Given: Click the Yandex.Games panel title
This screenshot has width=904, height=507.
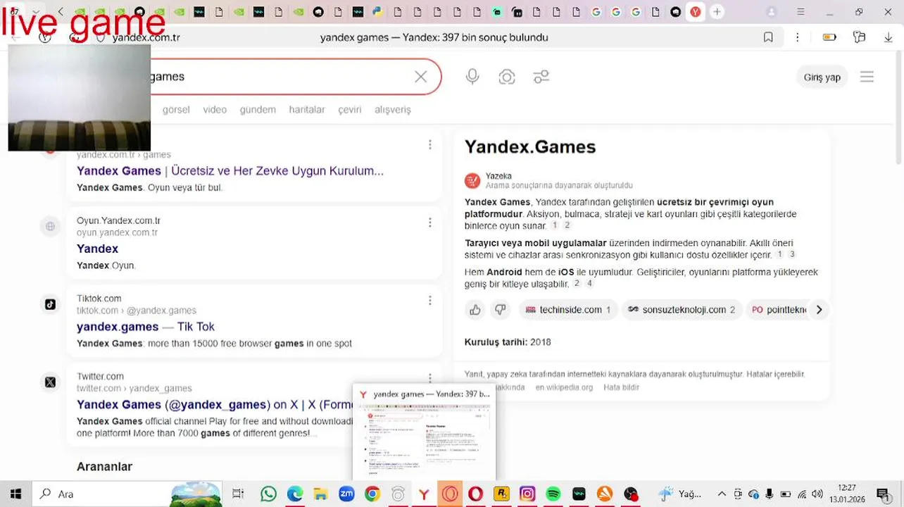Looking at the screenshot, I should point(530,147).
